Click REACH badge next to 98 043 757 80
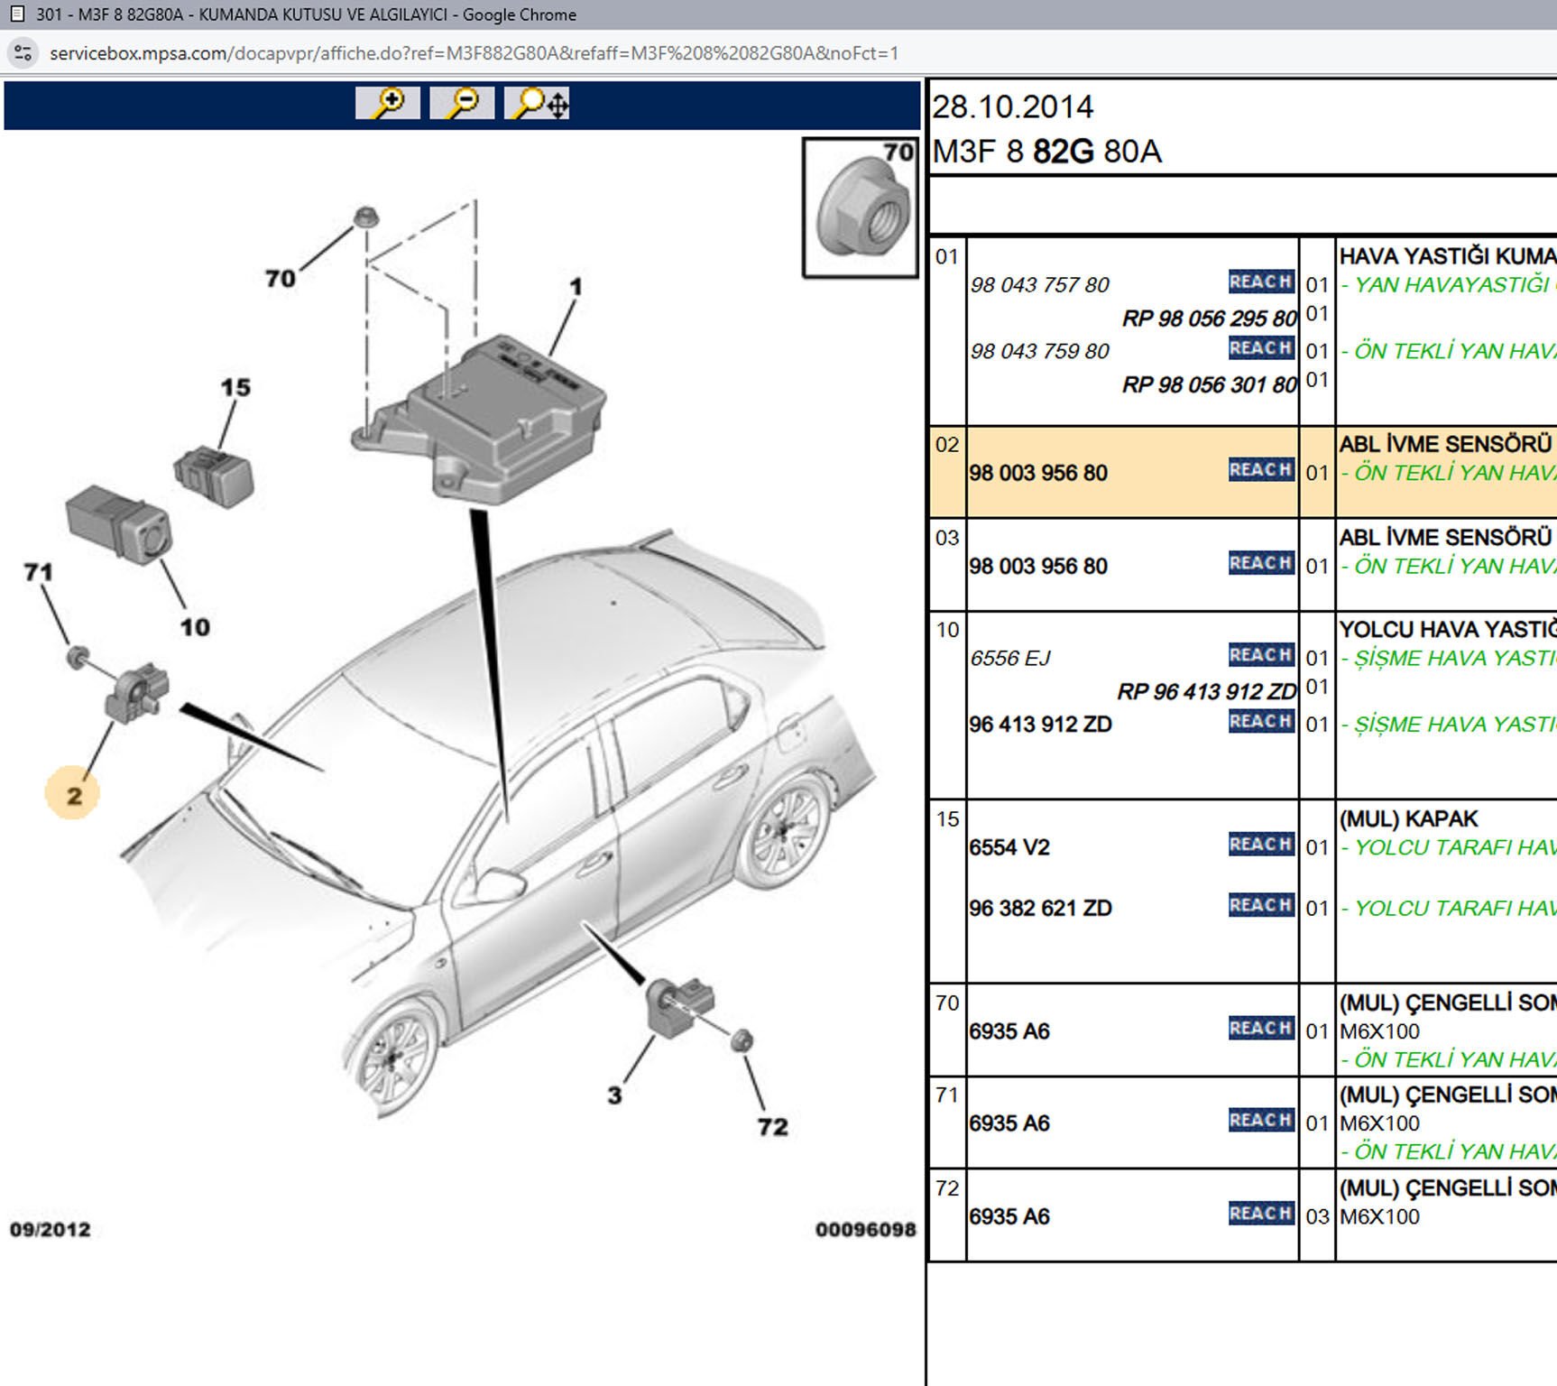The height and width of the screenshot is (1386, 1557). (x=1260, y=282)
